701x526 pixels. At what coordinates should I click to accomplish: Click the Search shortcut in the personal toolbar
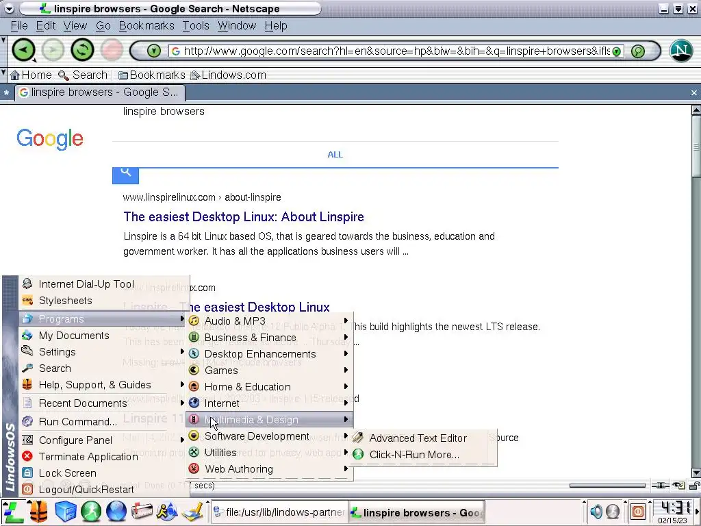[83, 75]
